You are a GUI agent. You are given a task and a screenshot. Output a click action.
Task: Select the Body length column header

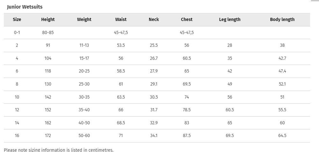[282, 19]
